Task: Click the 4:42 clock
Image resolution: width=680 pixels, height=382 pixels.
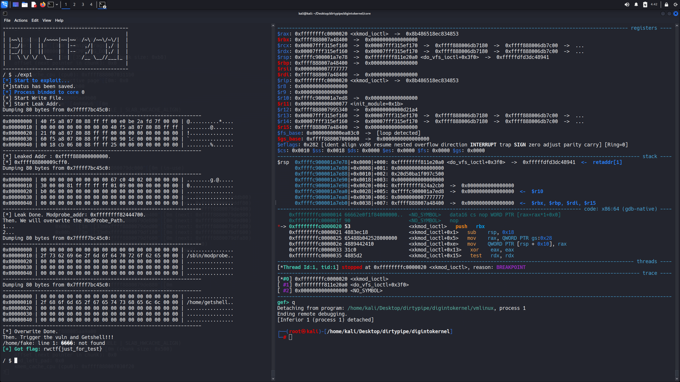Action: tap(654, 5)
